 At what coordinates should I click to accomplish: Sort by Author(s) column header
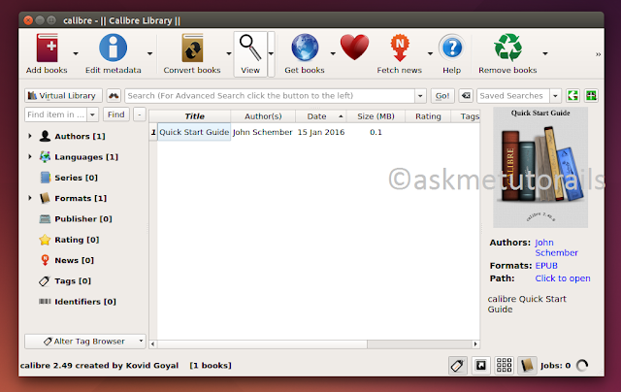[x=263, y=116]
